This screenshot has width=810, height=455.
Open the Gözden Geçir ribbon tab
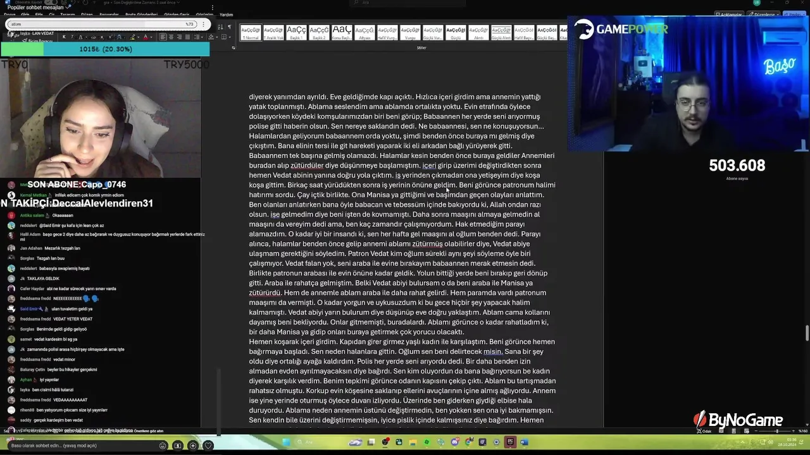(x=177, y=15)
